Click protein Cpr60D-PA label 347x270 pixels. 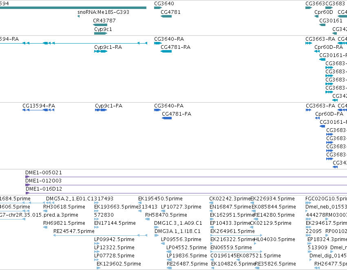[x=329, y=114]
